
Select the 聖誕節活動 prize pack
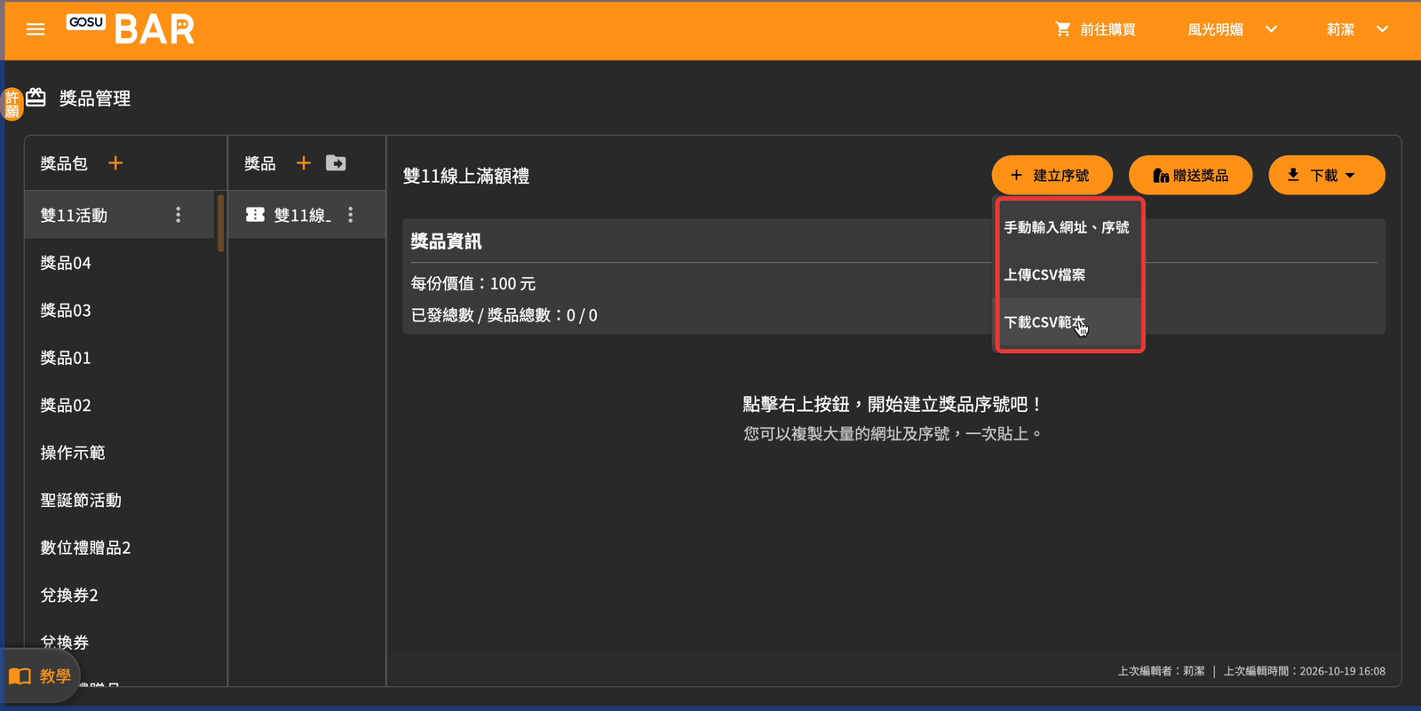click(x=120, y=500)
